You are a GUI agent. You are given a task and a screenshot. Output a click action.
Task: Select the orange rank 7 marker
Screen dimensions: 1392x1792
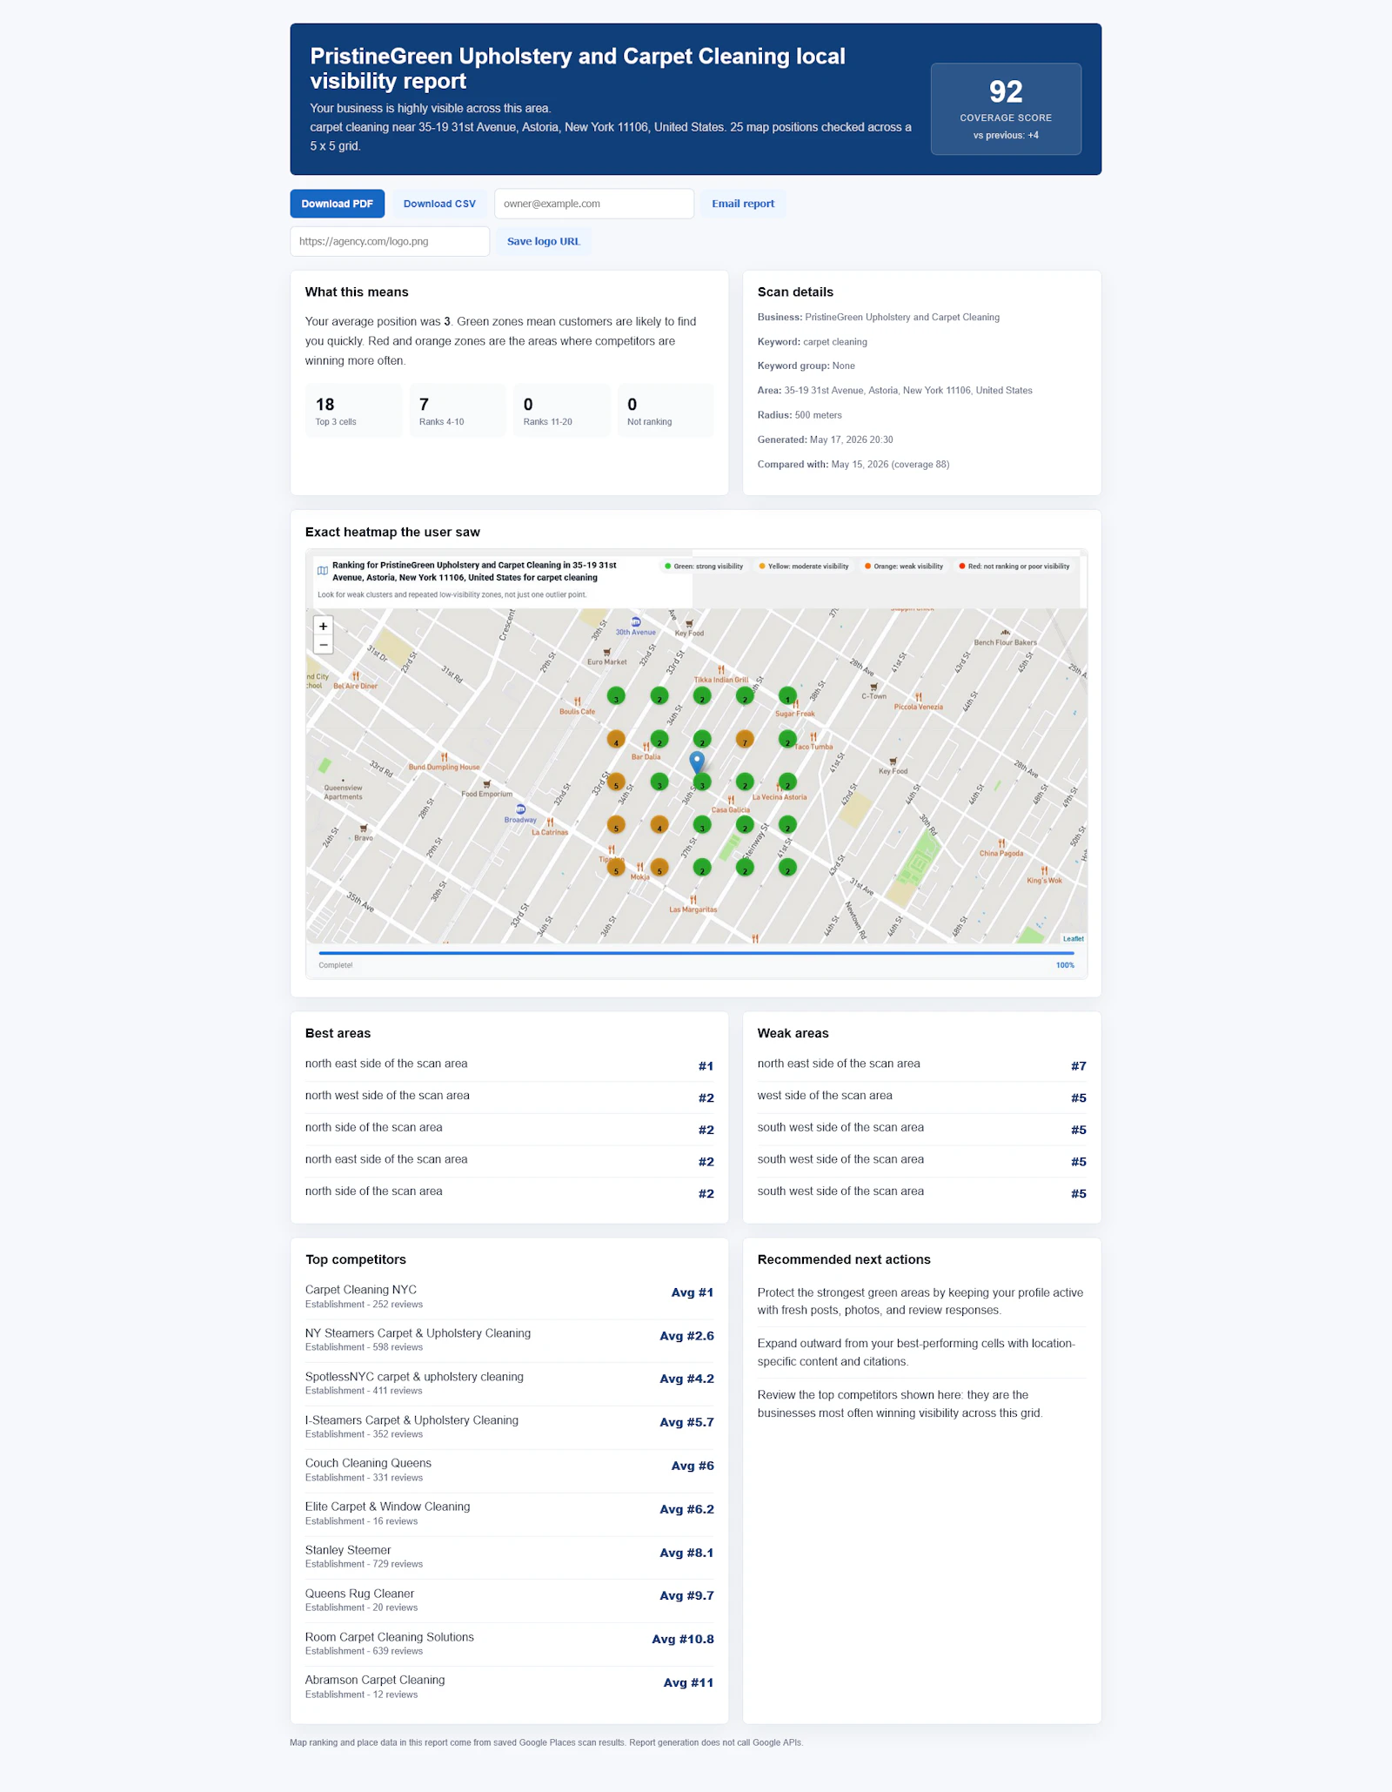[x=745, y=740]
